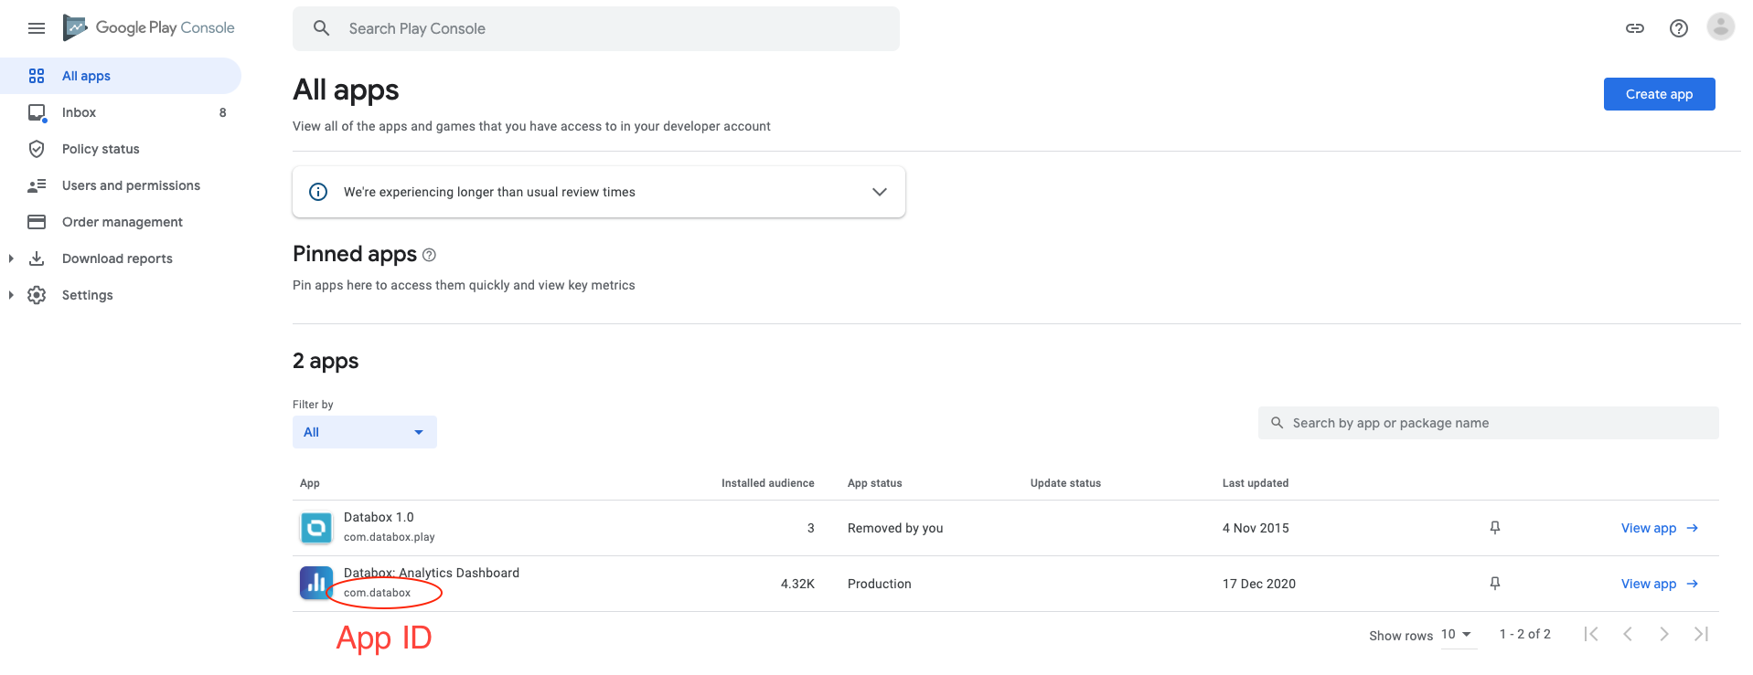1753x675 pixels.
Task: Open the Show rows dropdown
Action: point(1457,635)
